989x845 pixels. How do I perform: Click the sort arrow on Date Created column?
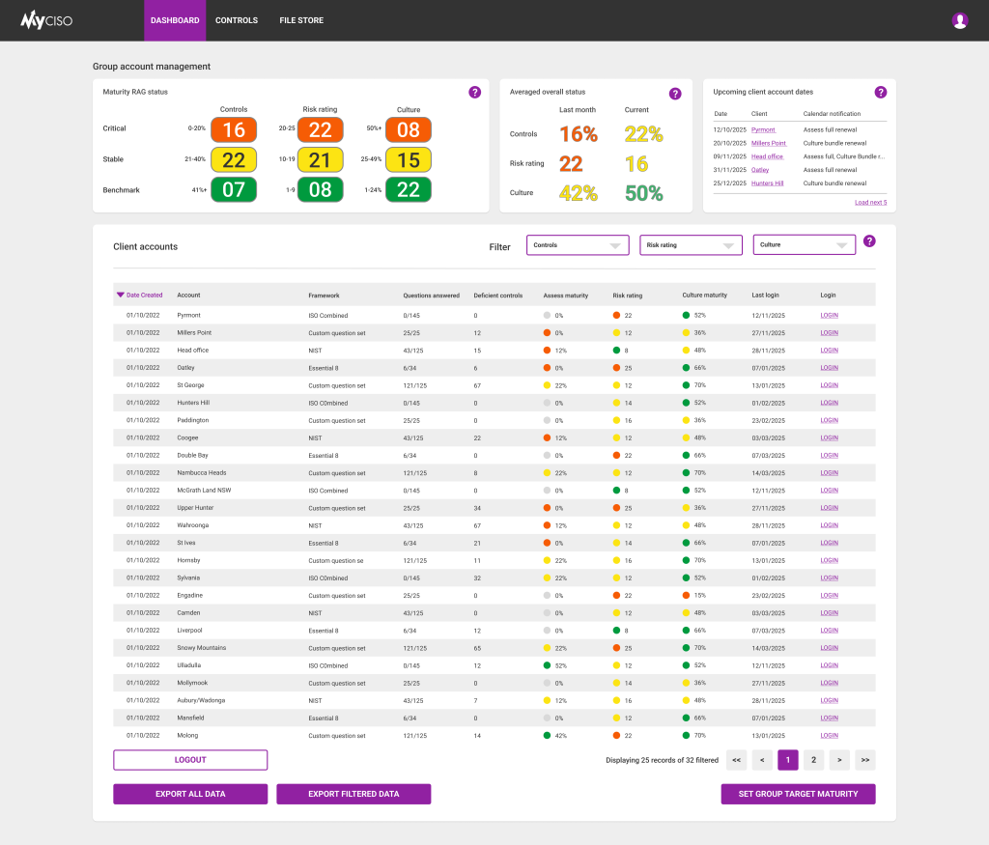(118, 295)
